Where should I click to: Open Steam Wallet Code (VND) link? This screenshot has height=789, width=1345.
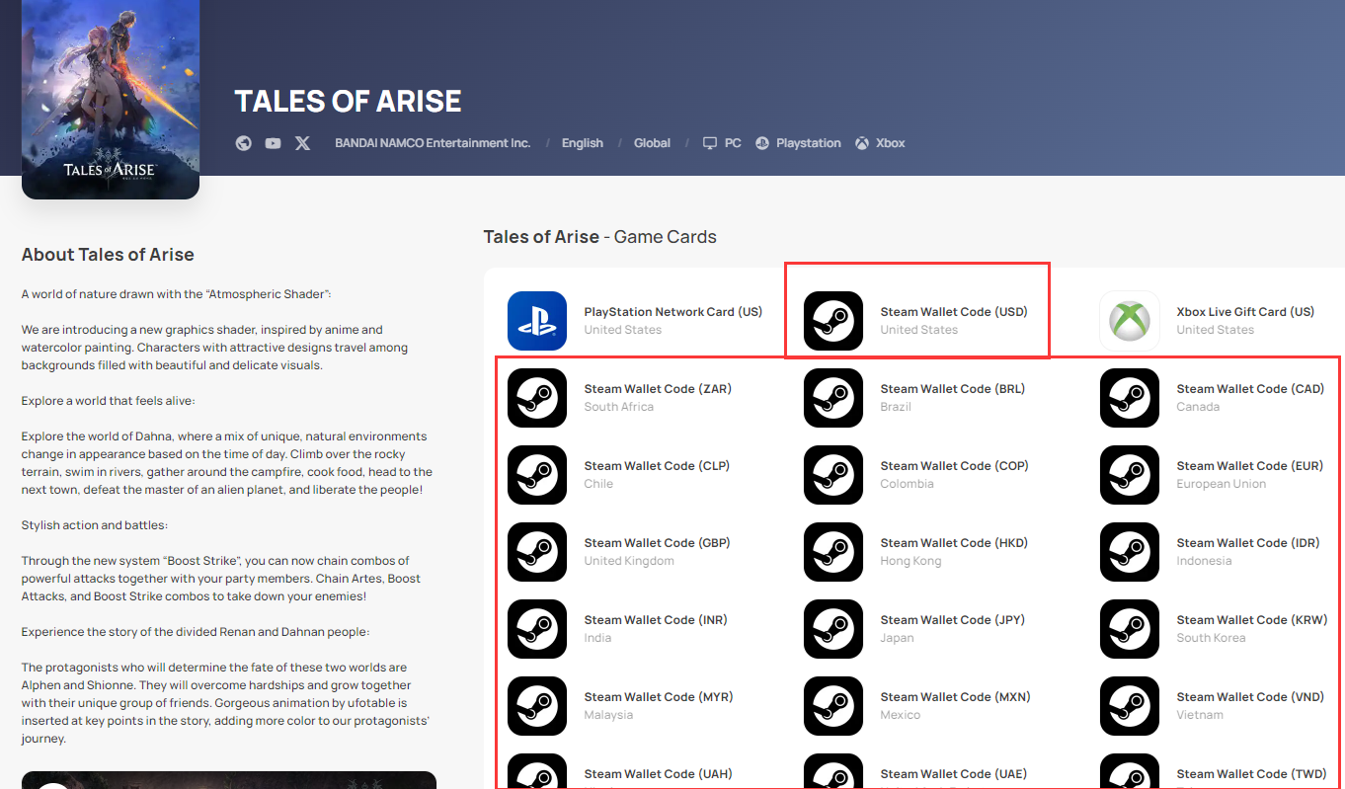(1250, 697)
